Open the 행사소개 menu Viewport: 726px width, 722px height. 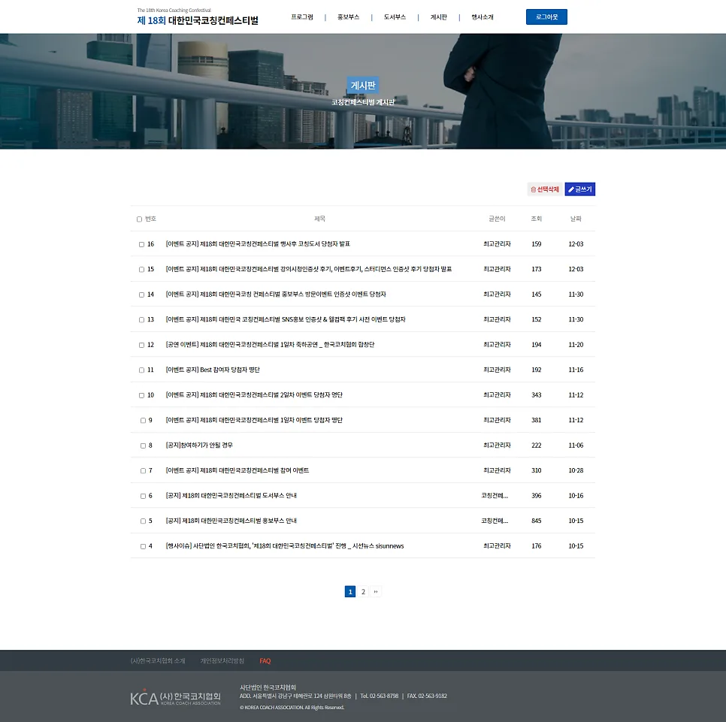(x=482, y=17)
